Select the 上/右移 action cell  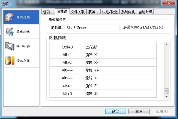pyautogui.click(x=121, y=47)
